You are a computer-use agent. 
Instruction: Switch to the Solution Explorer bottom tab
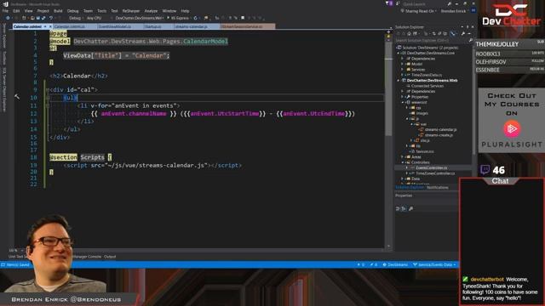pos(410,188)
